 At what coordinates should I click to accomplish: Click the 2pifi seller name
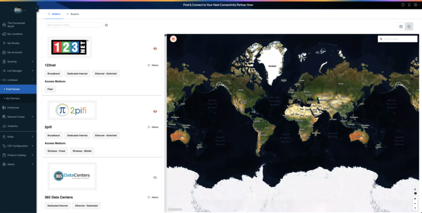48,127
